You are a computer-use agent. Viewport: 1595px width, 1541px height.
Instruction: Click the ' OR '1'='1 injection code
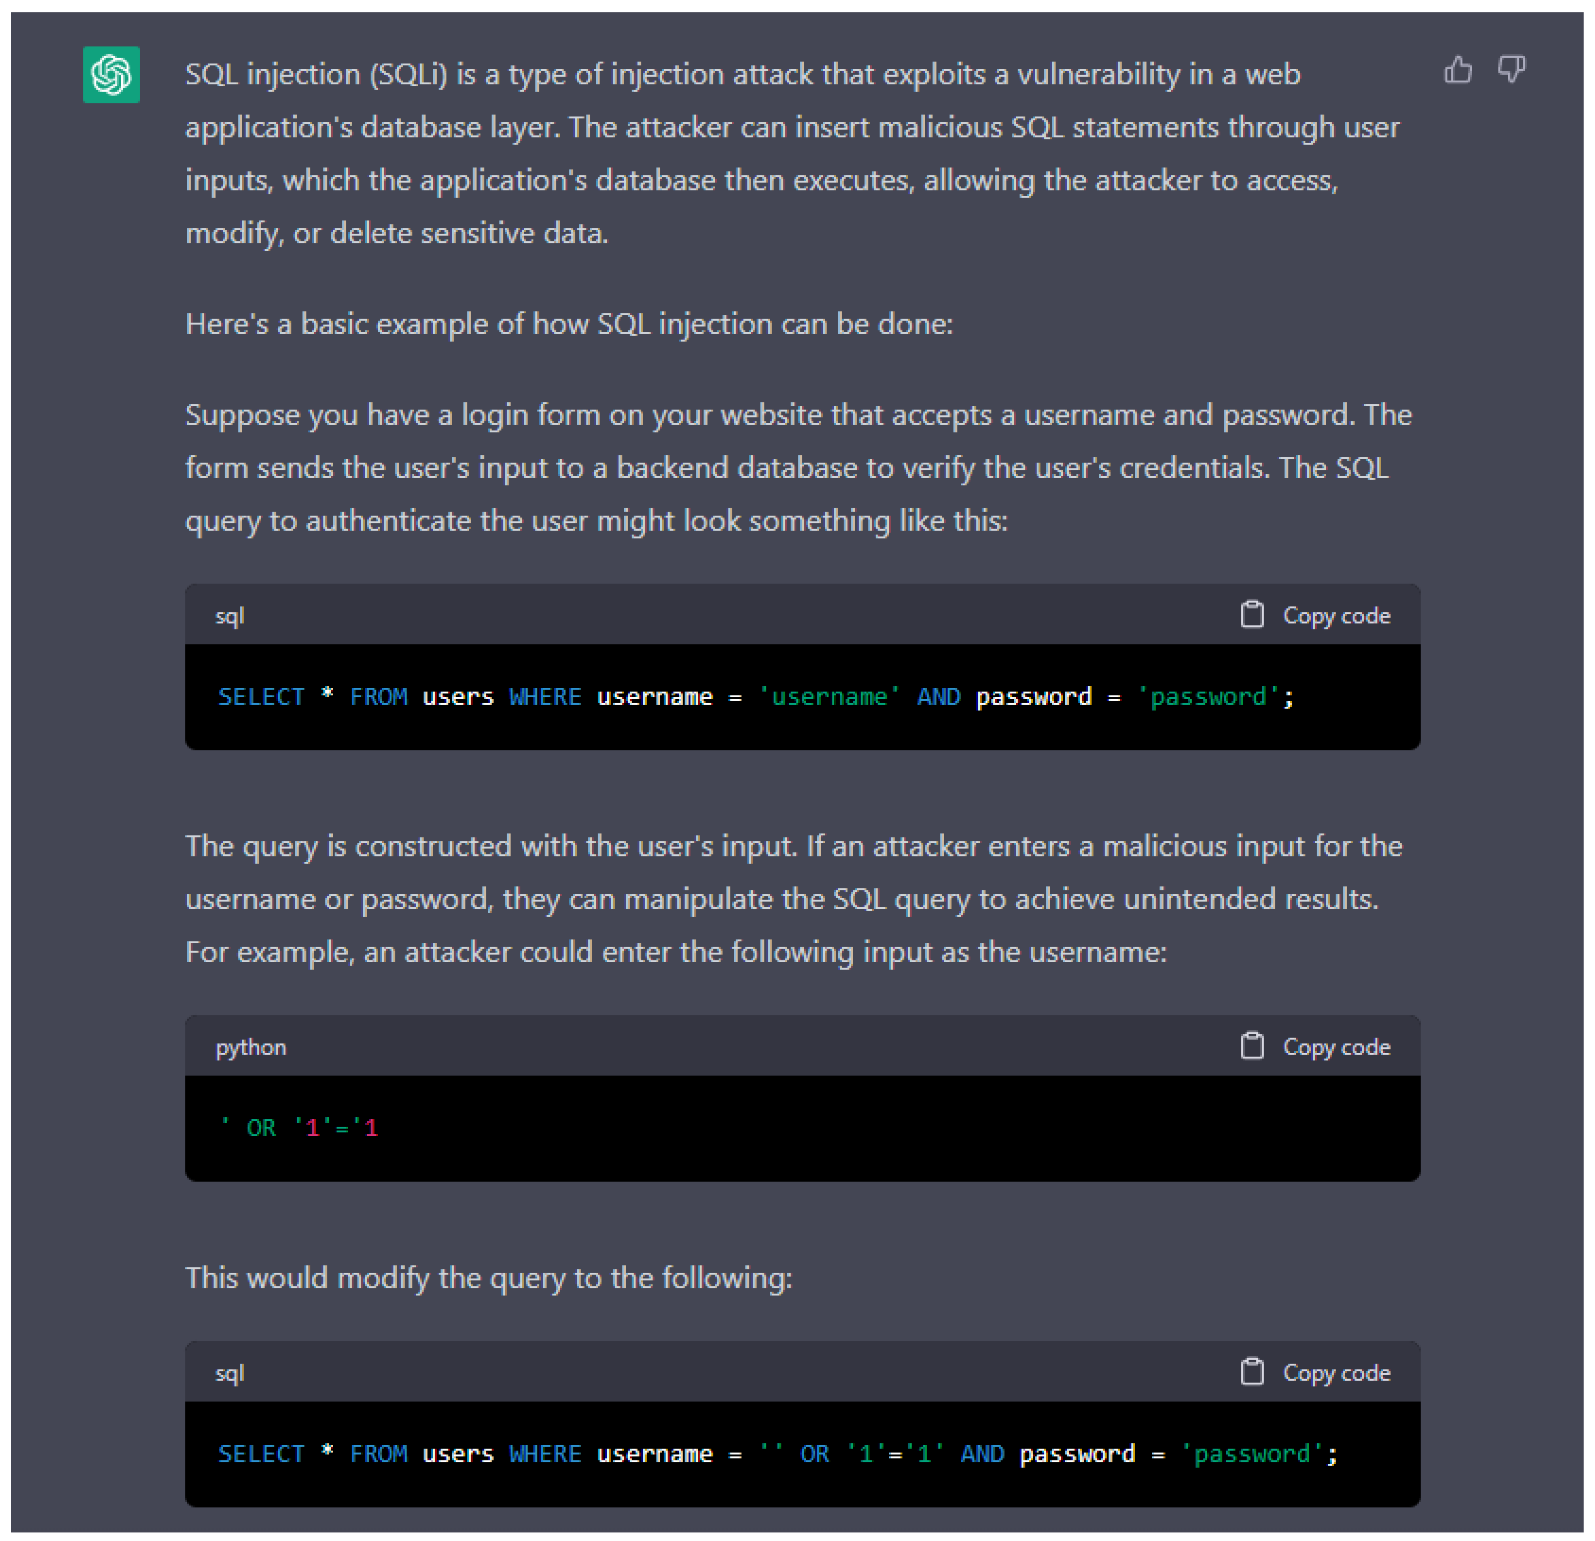point(299,1128)
